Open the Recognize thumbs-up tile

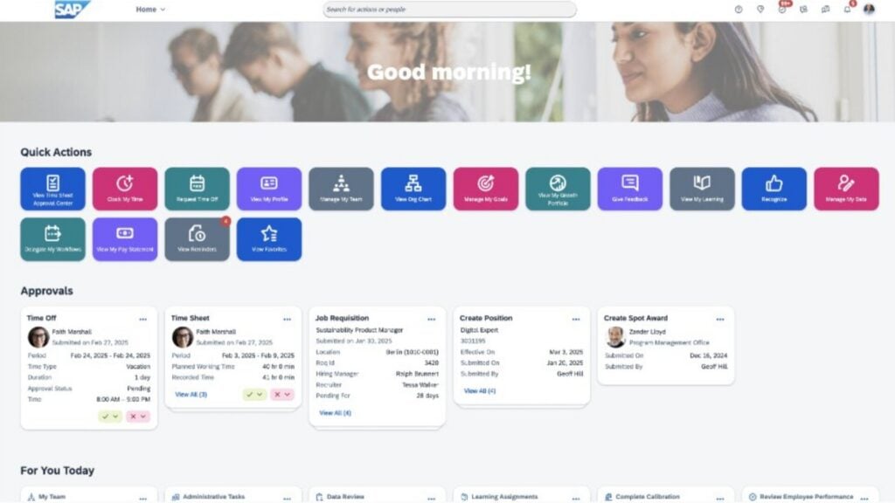774,189
